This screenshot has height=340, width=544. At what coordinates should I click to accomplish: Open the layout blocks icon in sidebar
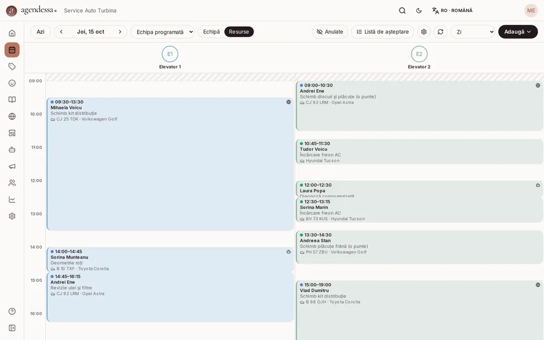click(12, 133)
